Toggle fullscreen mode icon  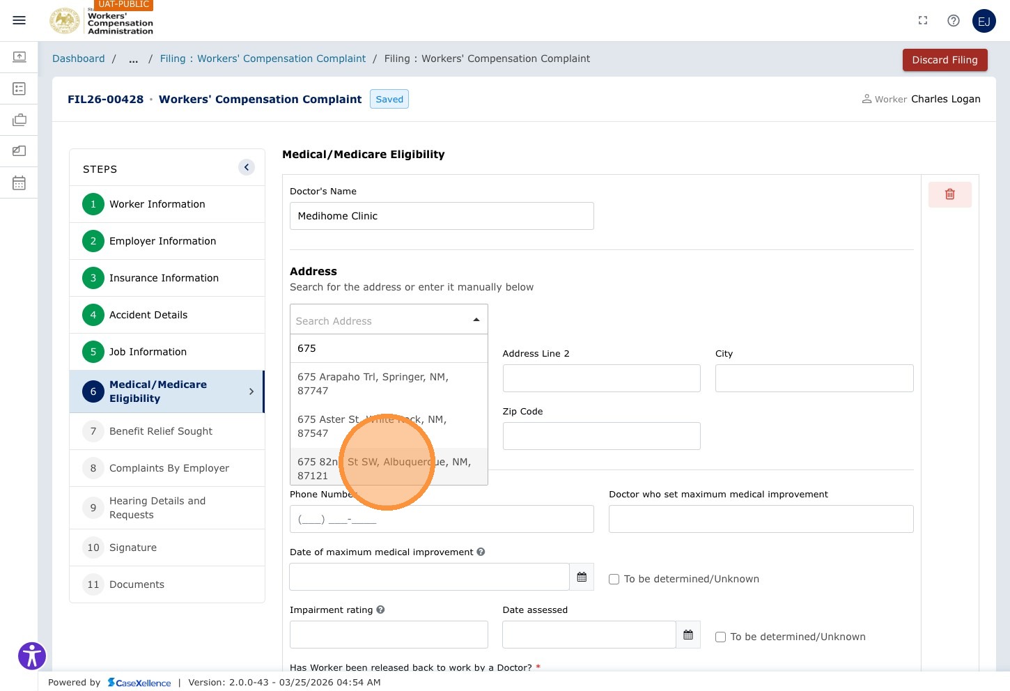tap(923, 21)
